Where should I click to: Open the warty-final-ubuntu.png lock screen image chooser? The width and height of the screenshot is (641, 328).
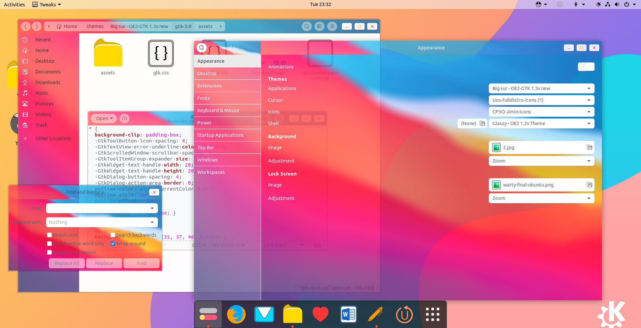(x=542, y=185)
